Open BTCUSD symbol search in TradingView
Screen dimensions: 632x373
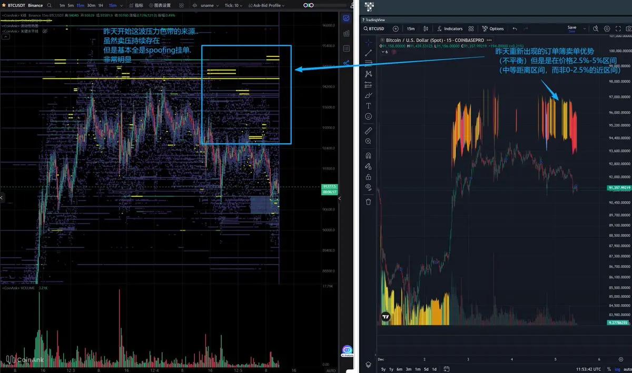(374, 29)
